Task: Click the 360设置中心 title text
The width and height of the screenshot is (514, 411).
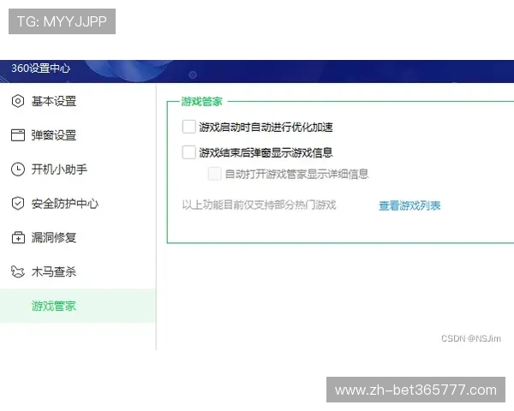Action: point(40,68)
